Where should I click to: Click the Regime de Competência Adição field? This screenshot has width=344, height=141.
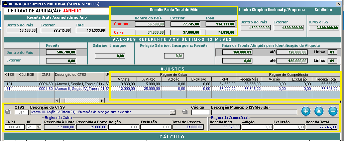[257, 127]
